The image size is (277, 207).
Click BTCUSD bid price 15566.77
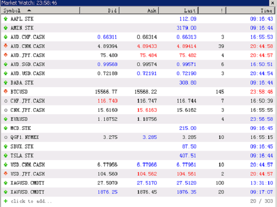[106, 92]
